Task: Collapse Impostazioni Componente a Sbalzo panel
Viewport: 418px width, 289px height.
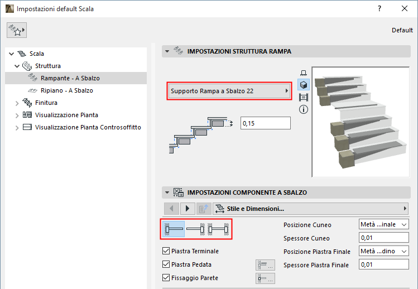Action: (167, 192)
